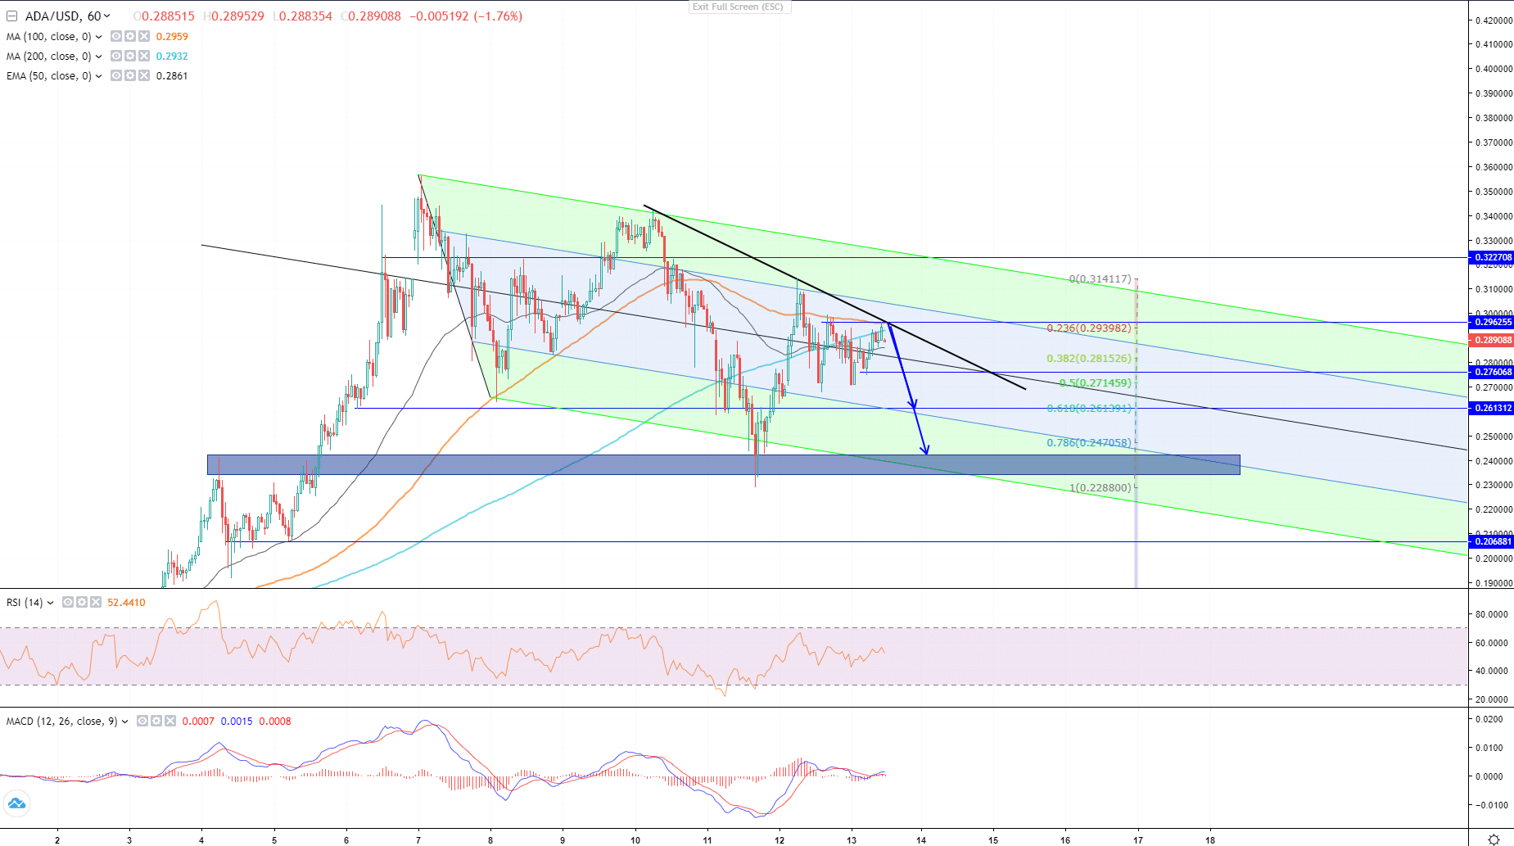Viewport: 1514px width, 846px height.
Task: Click the open price O0.288515 value
Action: (164, 16)
